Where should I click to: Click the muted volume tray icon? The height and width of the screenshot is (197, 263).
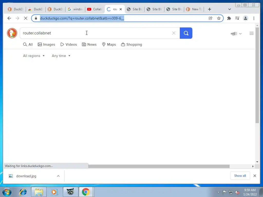[237, 192]
